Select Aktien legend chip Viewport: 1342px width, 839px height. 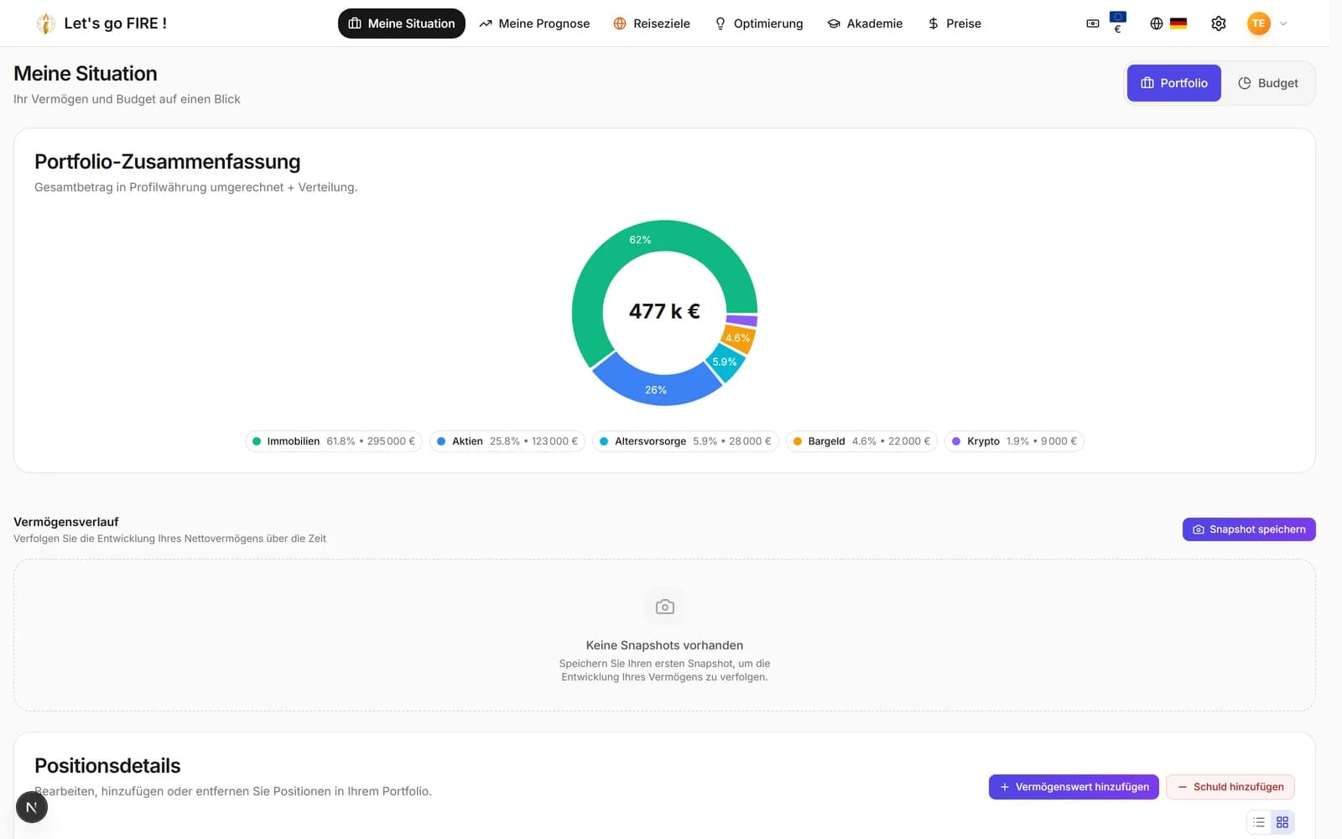507,441
